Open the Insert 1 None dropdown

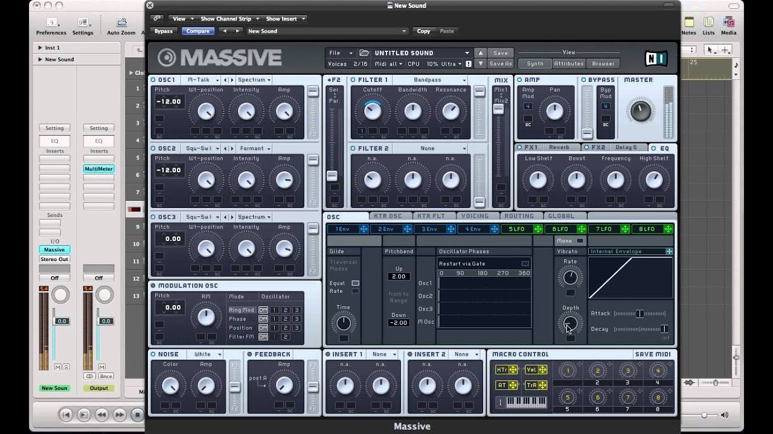[382, 354]
